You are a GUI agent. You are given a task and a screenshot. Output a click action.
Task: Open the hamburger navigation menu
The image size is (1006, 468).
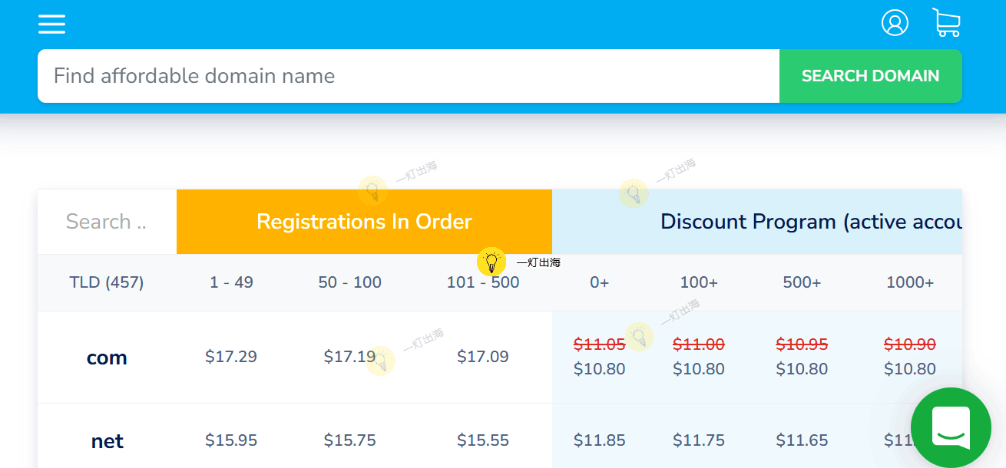click(51, 24)
